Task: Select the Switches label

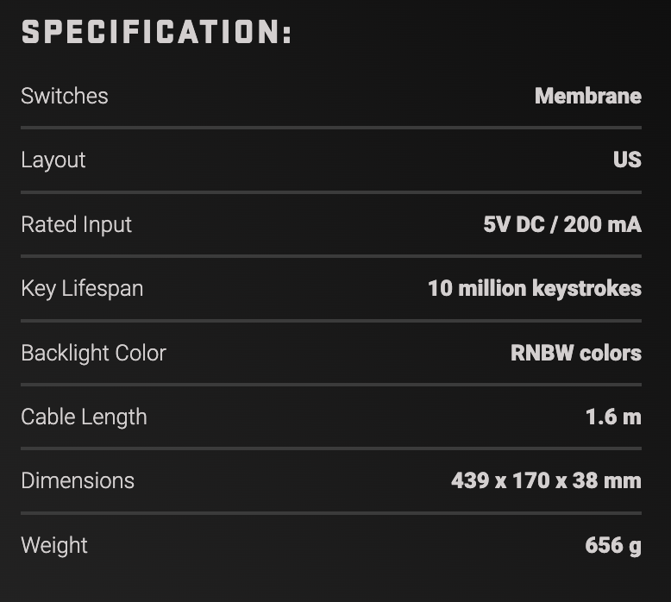Action: [65, 96]
